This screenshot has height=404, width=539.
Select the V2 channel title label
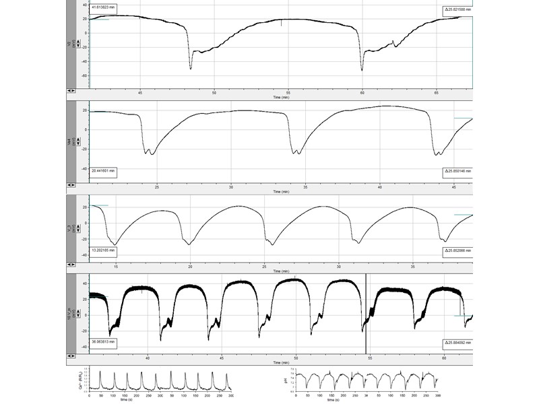[69, 44]
